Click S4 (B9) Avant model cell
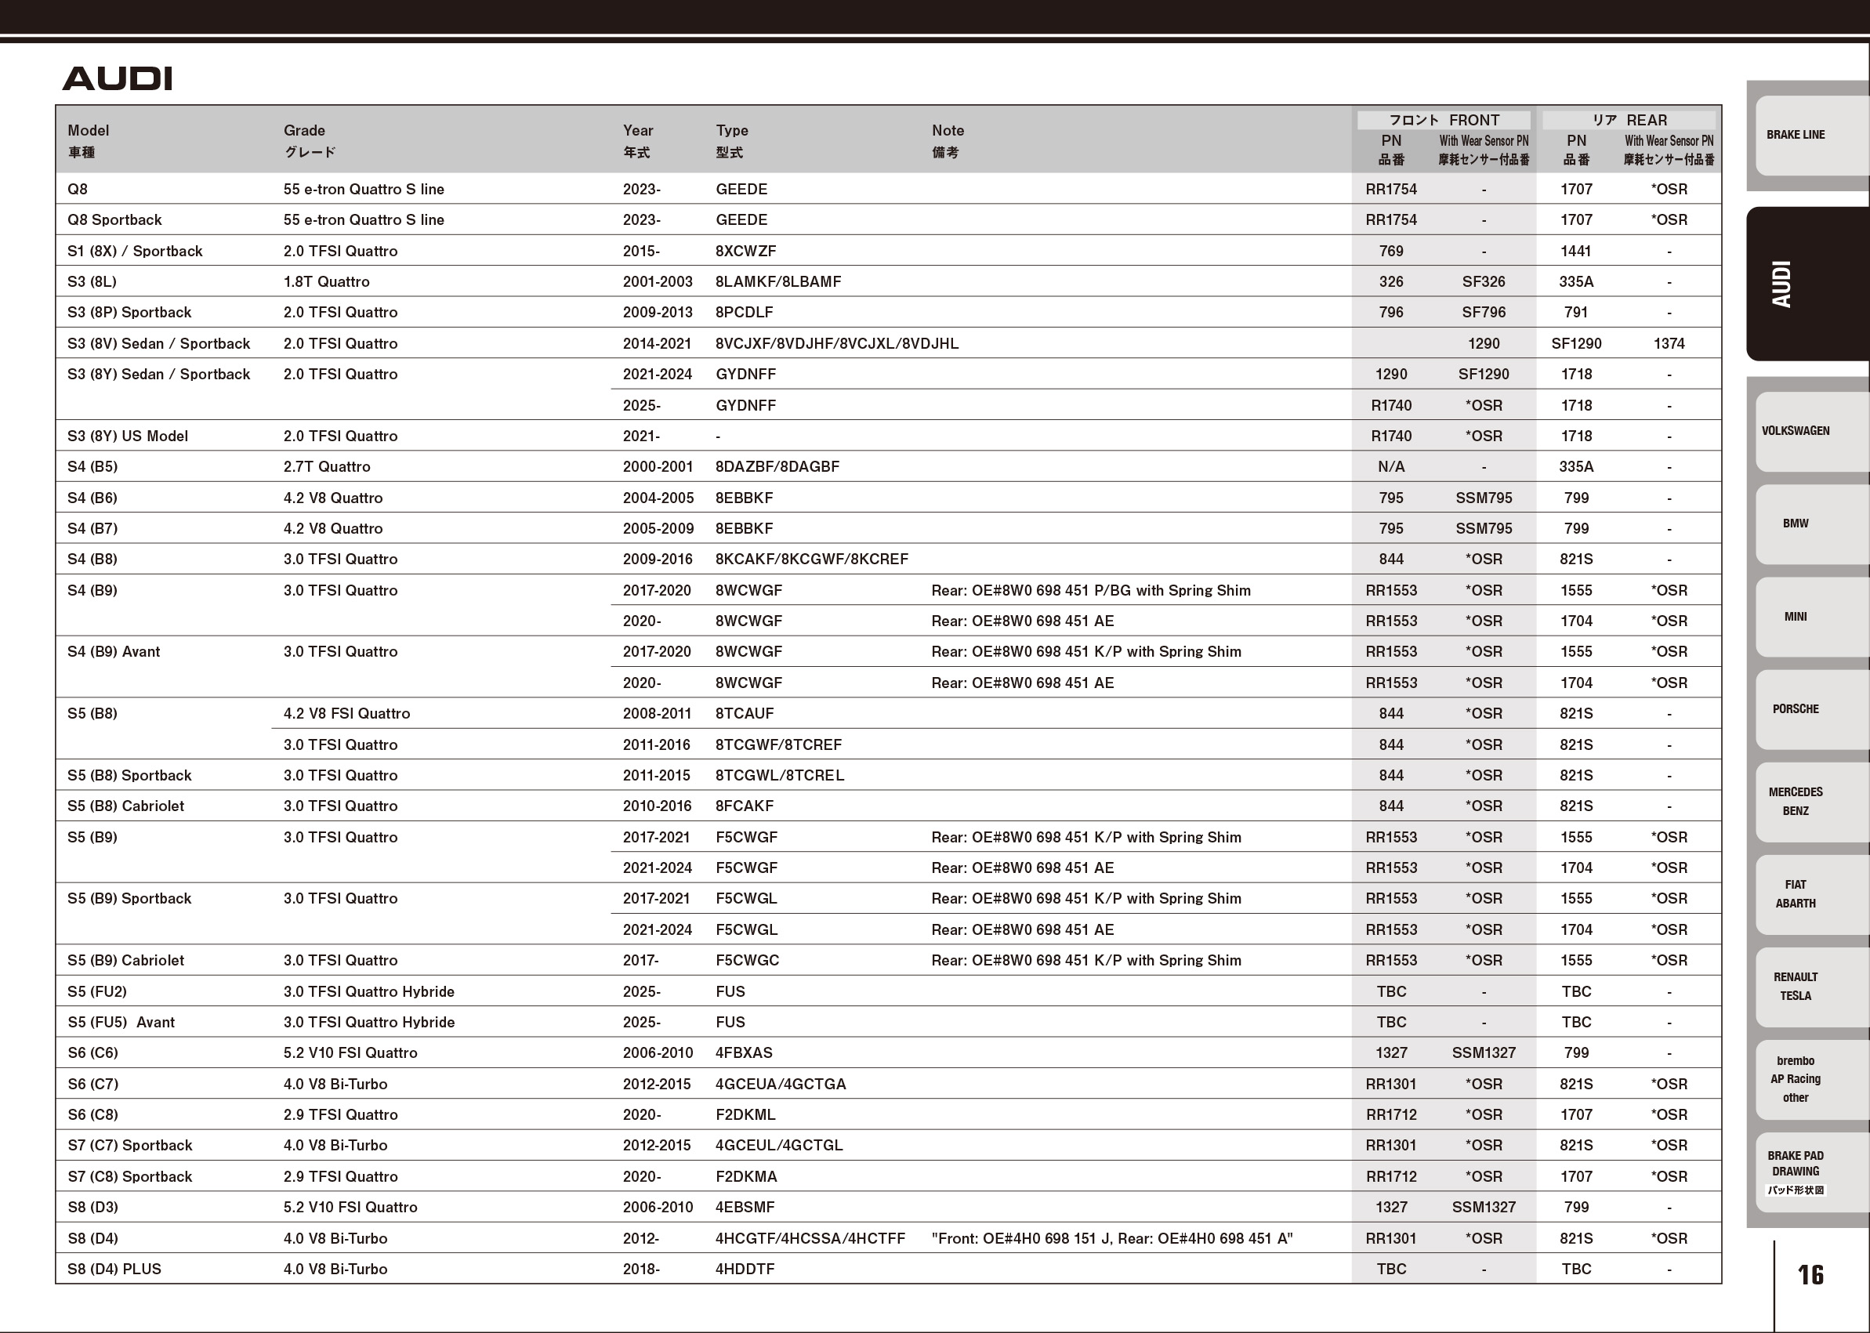Image resolution: width=1870 pixels, height=1333 pixels. point(114,652)
